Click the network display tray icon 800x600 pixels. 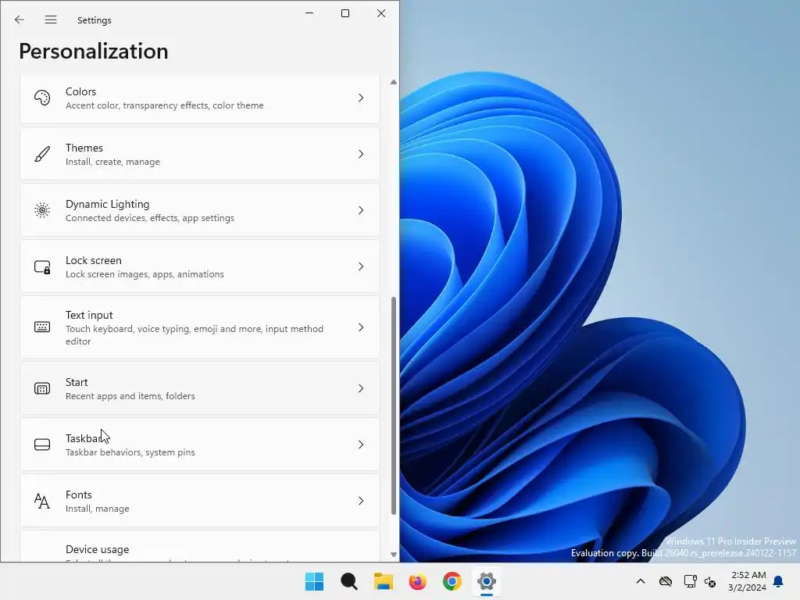690,581
